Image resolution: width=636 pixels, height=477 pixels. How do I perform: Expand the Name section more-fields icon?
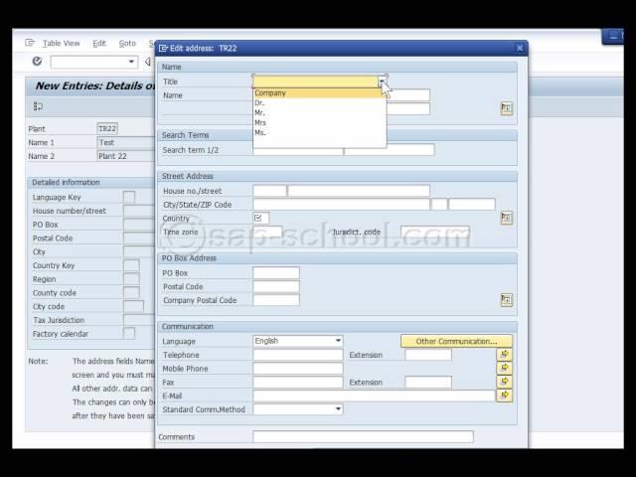[506, 108]
